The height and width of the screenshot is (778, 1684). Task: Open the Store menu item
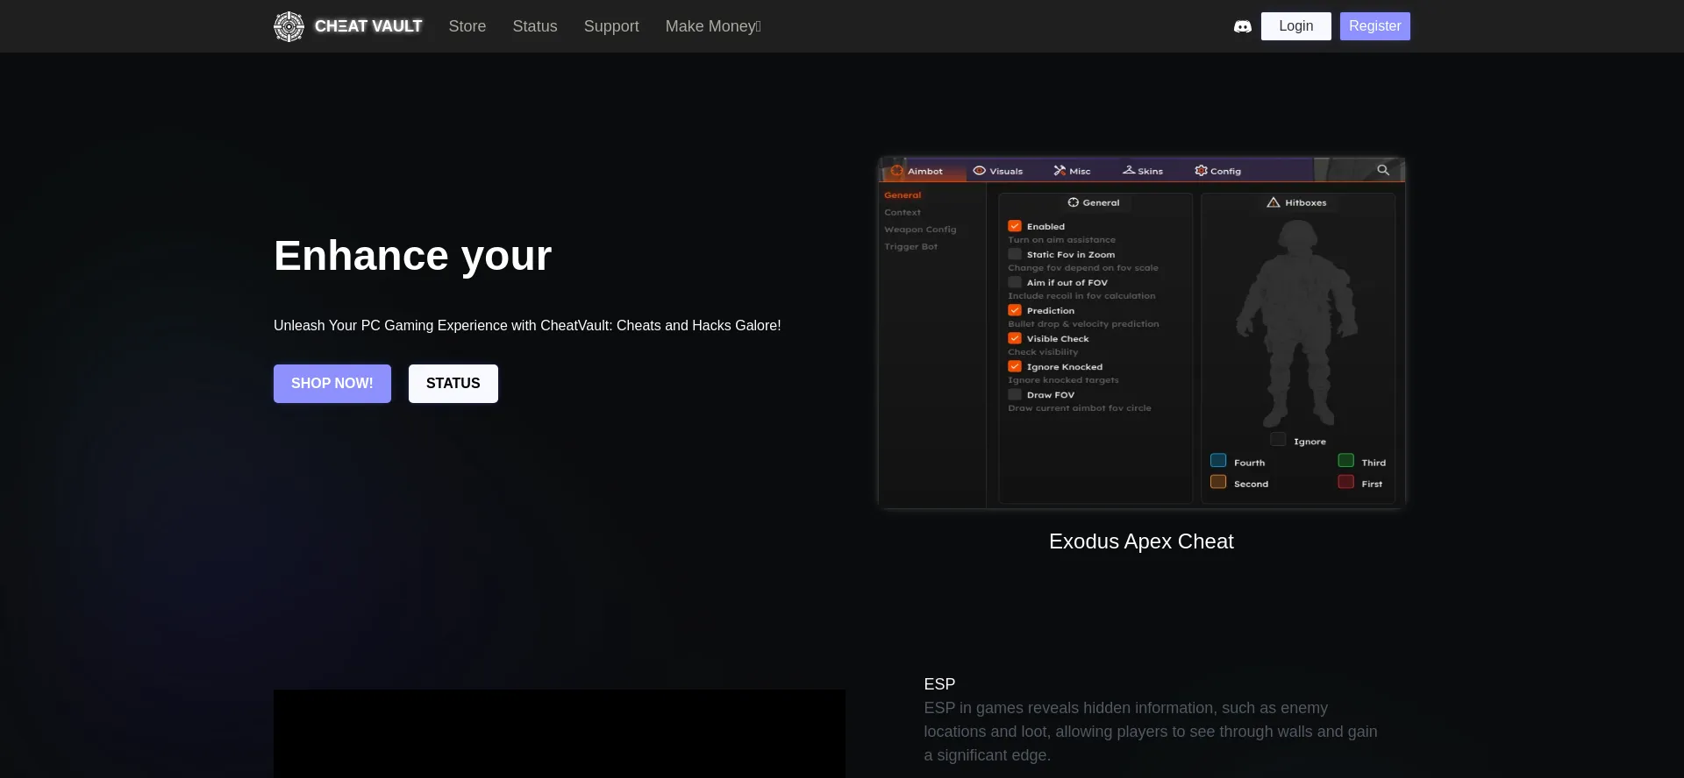pyautogui.click(x=467, y=26)
